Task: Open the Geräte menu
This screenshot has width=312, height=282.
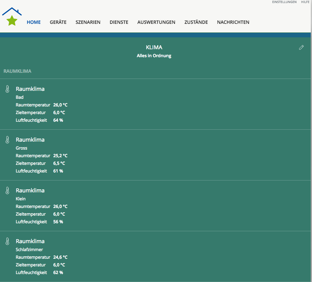Action: pyautogui.click(x=58, y=22)
